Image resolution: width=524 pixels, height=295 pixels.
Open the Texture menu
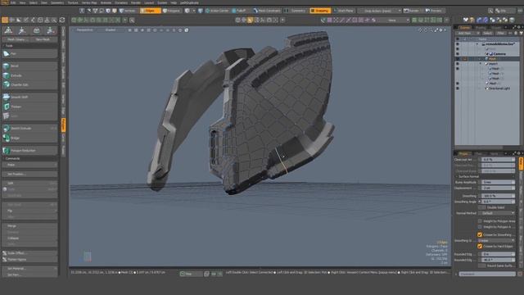click(x=73, y=2)
